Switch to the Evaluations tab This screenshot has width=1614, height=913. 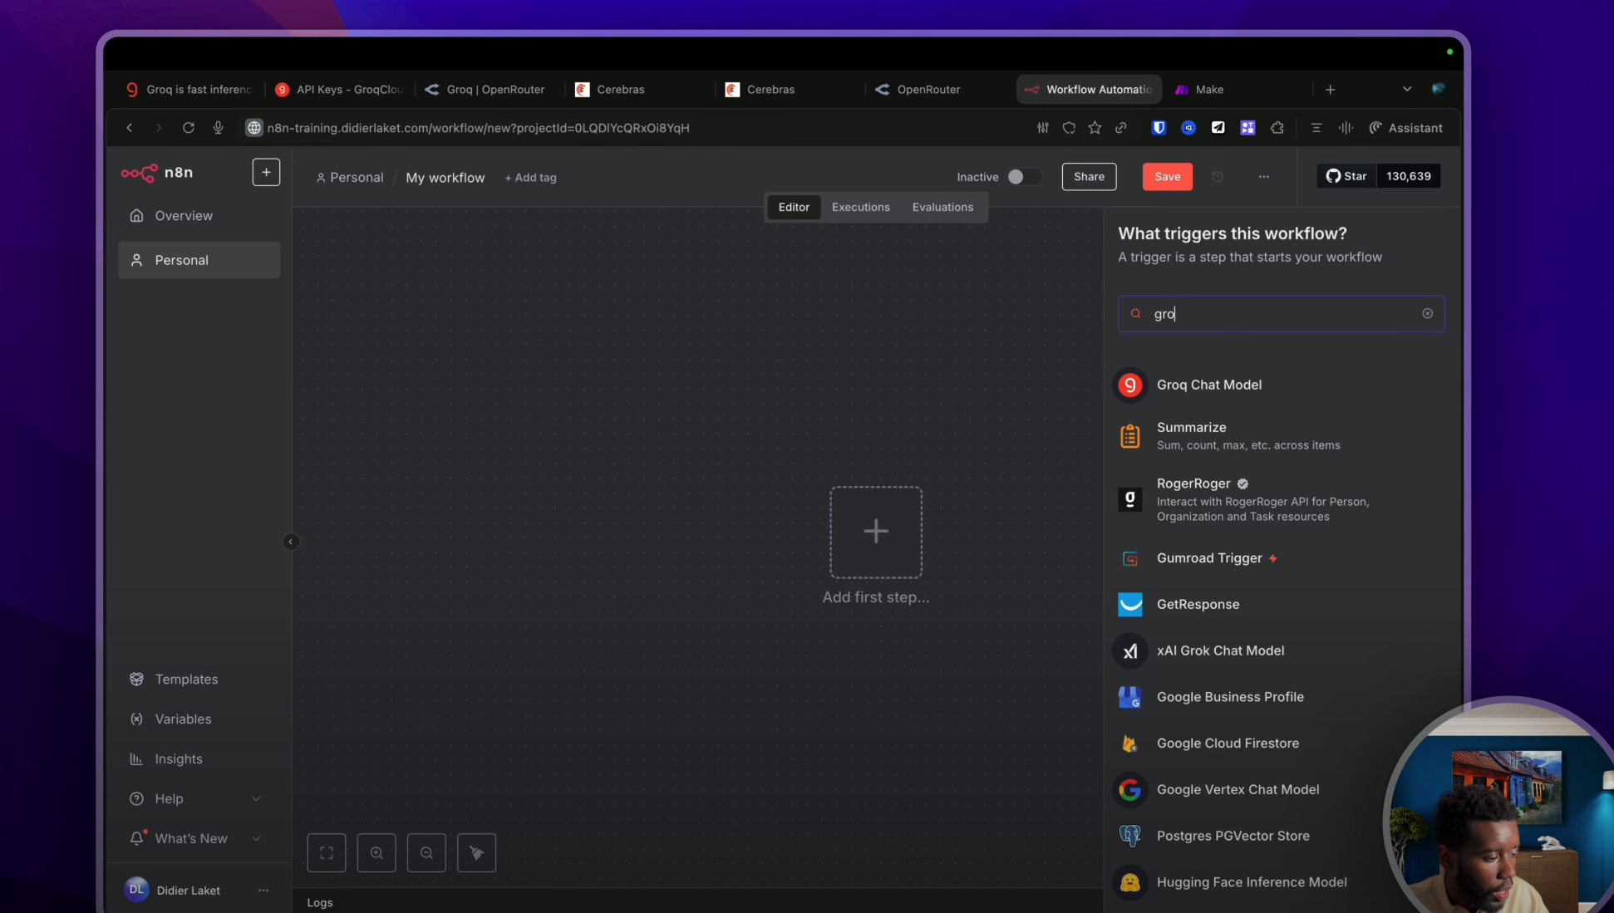(942, 208)
